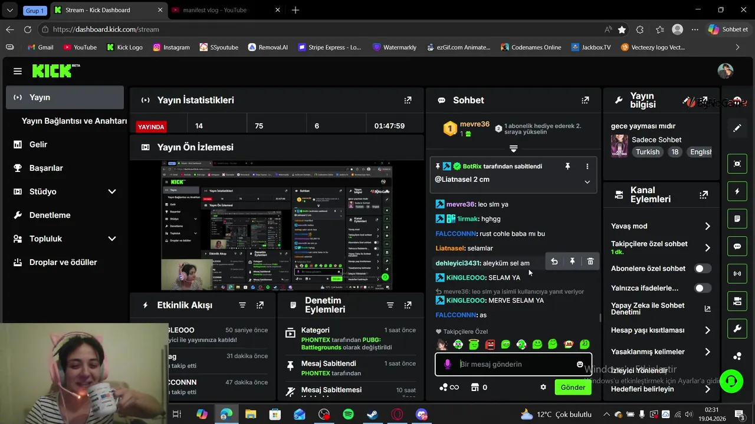Open three-dot options on the pinned message
755x424 pixels.
[x=587, y=167]
